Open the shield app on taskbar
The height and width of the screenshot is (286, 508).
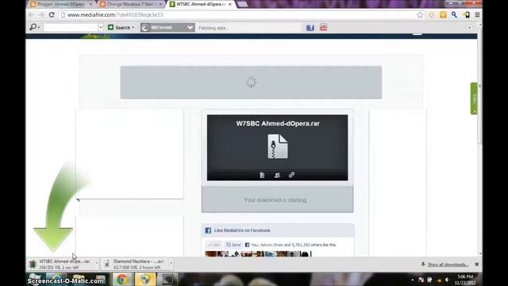click(x=144, y=279)
